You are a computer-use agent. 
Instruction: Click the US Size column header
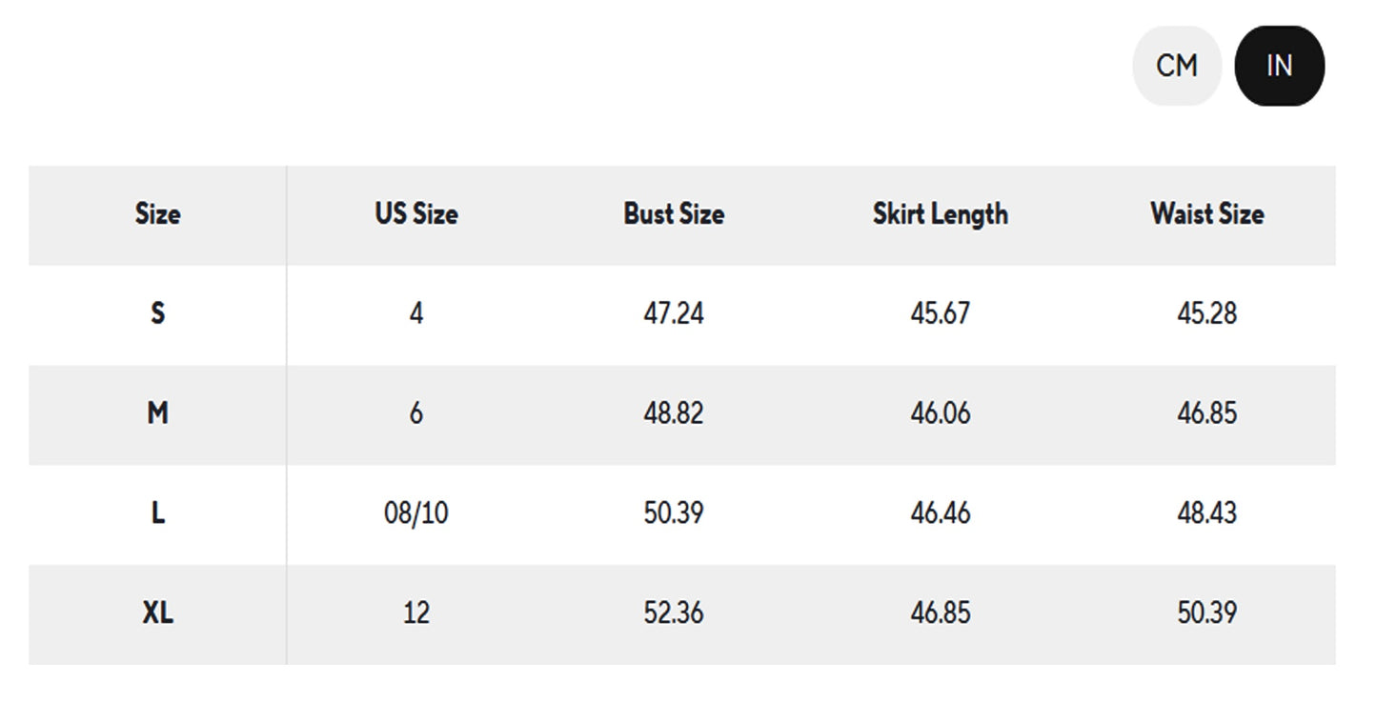[x=415, y=214]
